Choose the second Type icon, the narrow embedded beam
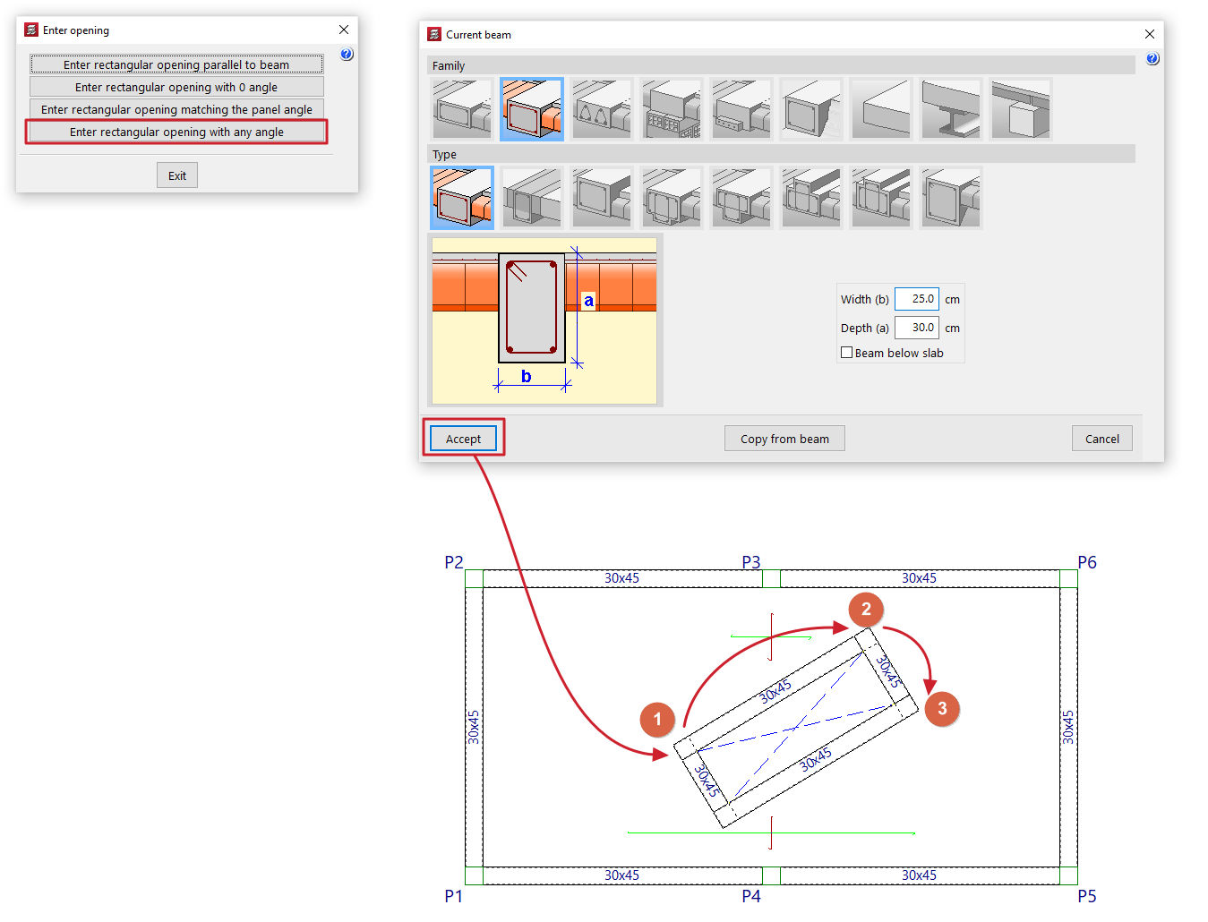 [x=532, y=198]
